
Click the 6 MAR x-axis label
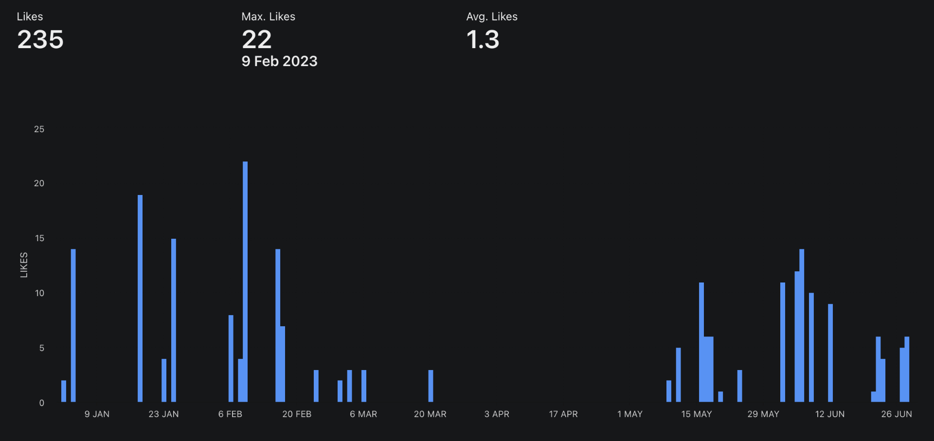(x=363, y=414)
